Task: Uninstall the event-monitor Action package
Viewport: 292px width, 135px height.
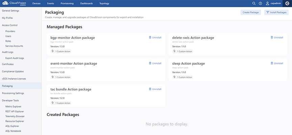Action: [155, 63]
